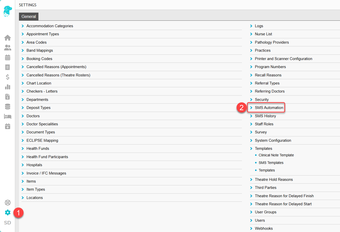The image size is (340, 232).
Task: Open Program Numbers settings
Action: [x=270, y=67]
